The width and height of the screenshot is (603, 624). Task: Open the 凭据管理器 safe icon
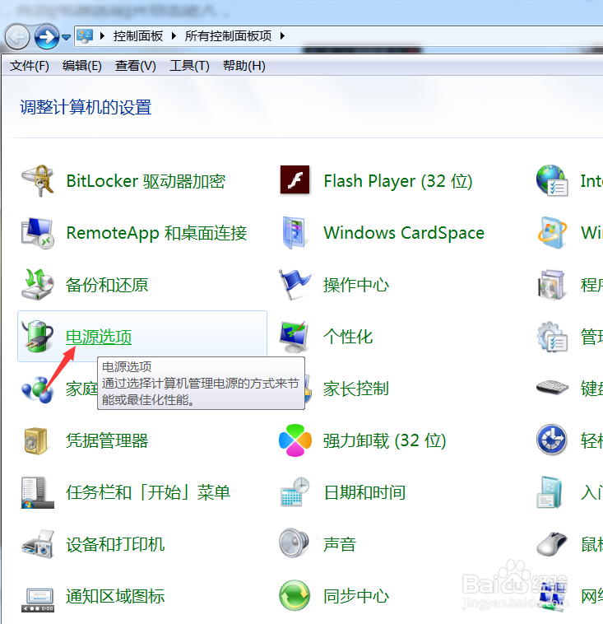(36, 441)
